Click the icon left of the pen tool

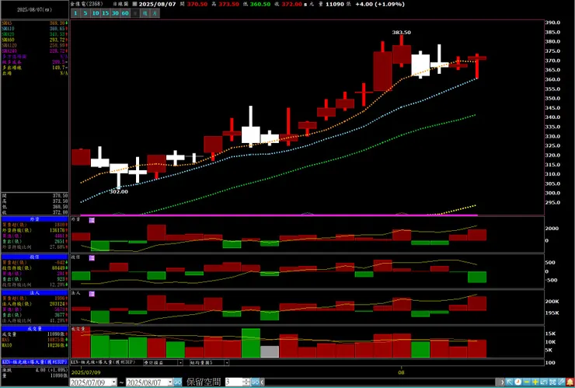point(552,382)
